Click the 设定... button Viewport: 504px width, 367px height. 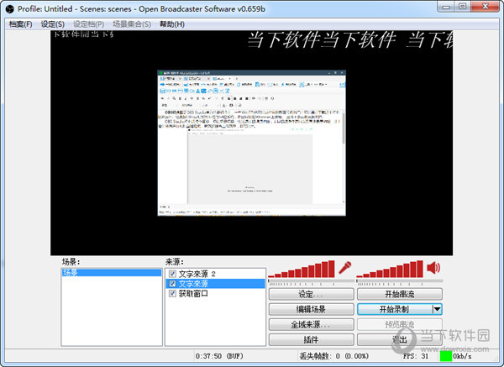coord(311,294)
